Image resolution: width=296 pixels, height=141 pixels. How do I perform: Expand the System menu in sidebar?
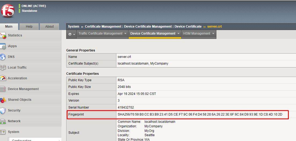13,132
